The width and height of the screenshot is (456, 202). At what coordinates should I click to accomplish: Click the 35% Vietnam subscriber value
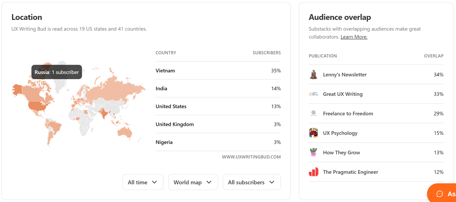pyautogui.click(x=276, y=70)
